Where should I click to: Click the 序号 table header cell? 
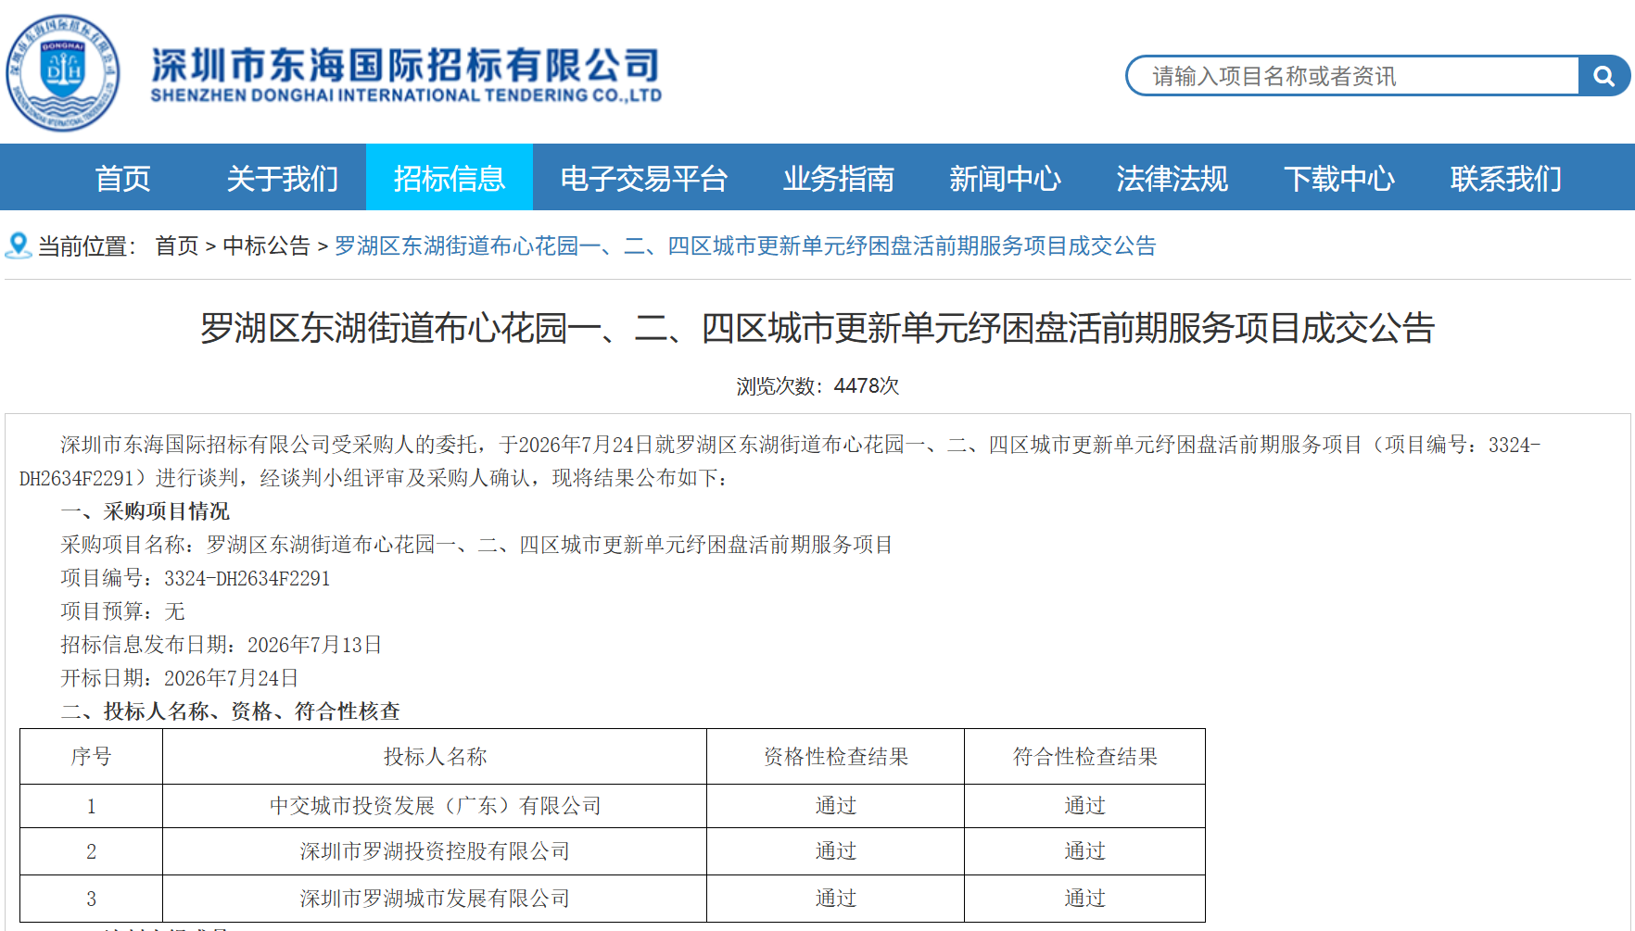(92, 757)
